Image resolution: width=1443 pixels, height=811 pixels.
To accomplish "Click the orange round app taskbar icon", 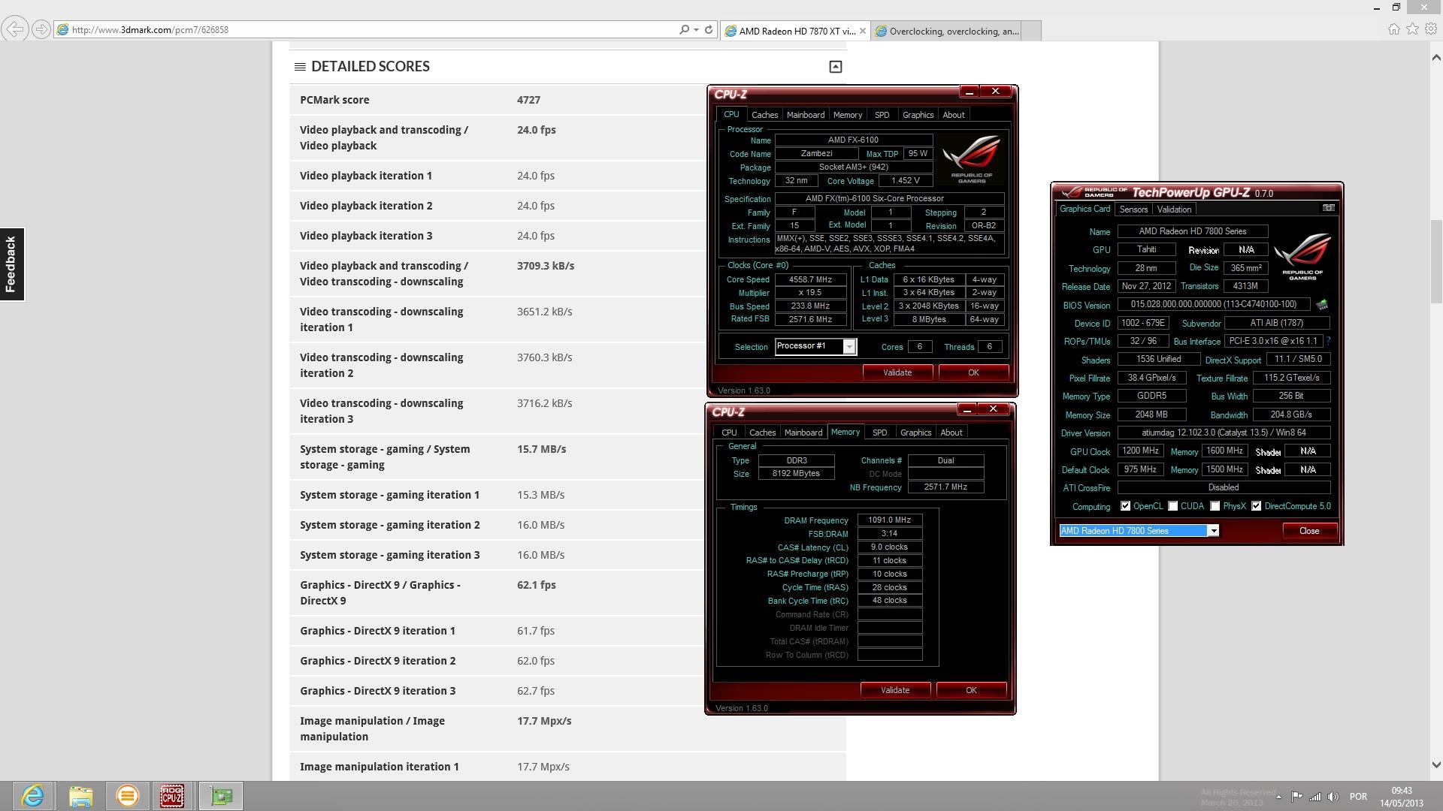I will (x=127, y=796).
